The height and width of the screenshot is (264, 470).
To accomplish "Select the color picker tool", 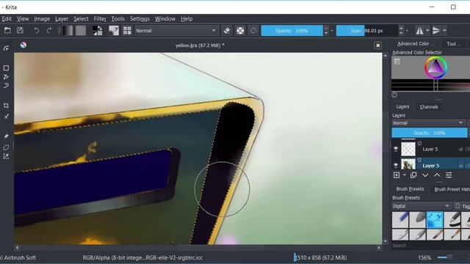I will coord(6,116).
